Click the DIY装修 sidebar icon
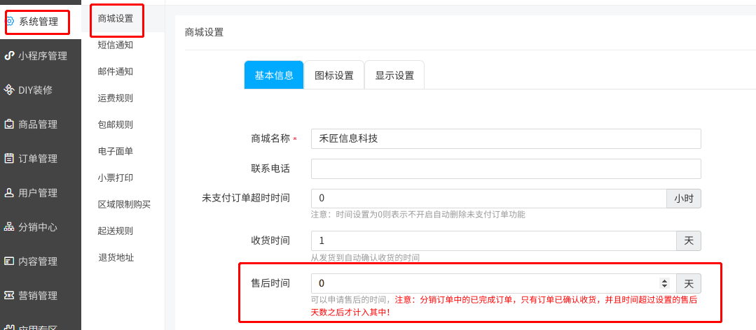 pos(9,89)
